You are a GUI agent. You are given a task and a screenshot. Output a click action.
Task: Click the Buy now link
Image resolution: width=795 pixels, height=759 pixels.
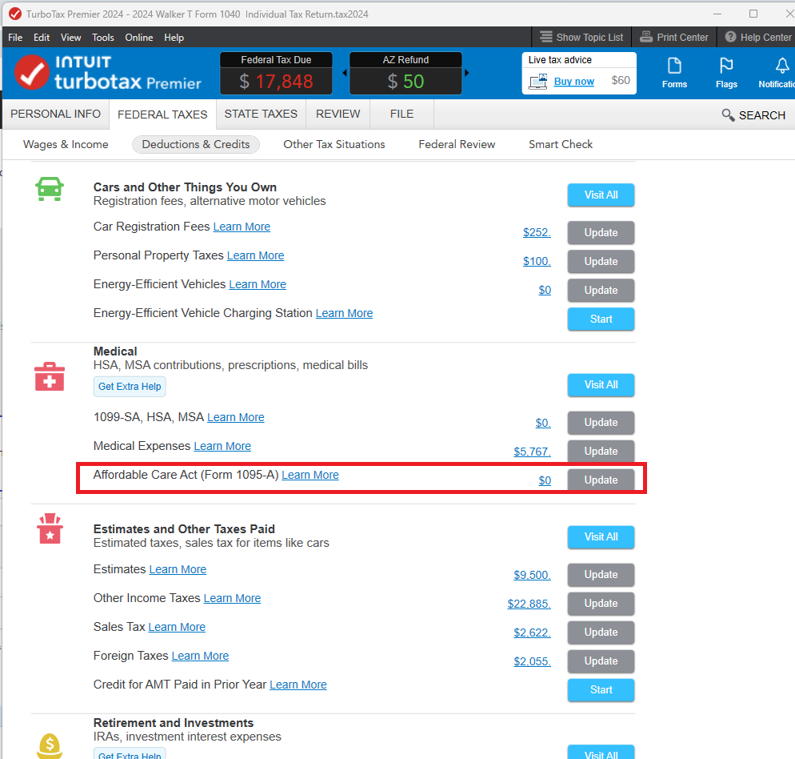coord(574,81)
